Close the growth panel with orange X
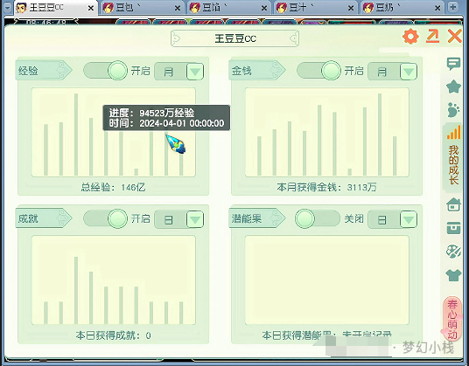The width and height of the screenshot is (469, 366). pos(455,36)
